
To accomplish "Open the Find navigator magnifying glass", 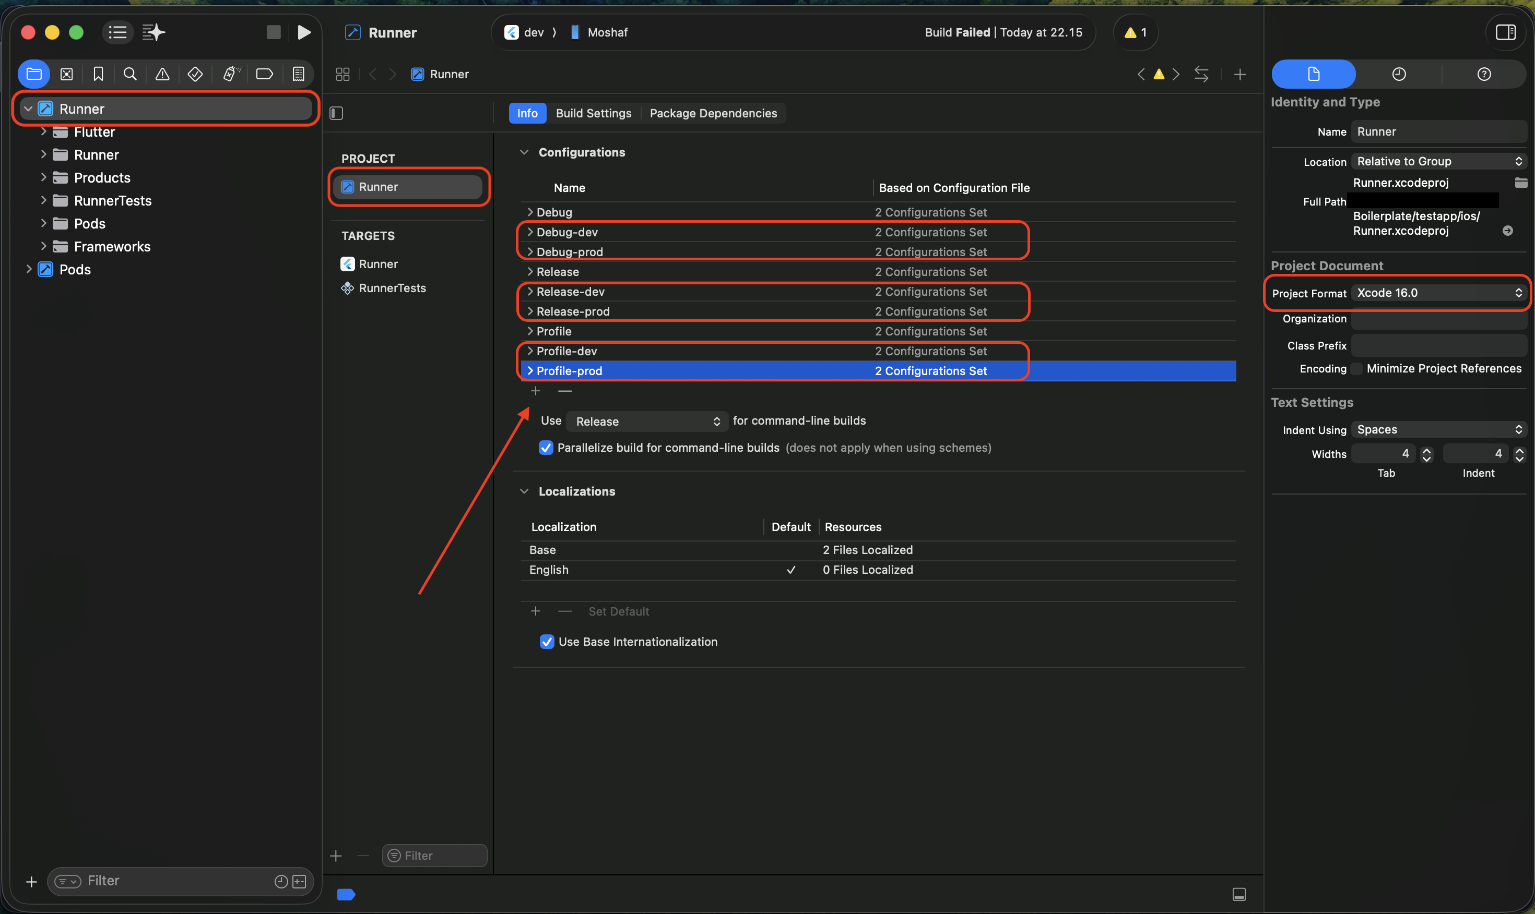I will coord(130,73).
